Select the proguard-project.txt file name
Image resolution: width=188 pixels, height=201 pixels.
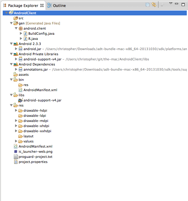tap(36, 157)
